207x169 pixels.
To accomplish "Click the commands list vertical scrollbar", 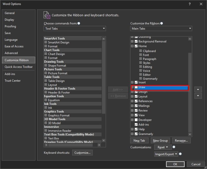I will coord(103,89).
